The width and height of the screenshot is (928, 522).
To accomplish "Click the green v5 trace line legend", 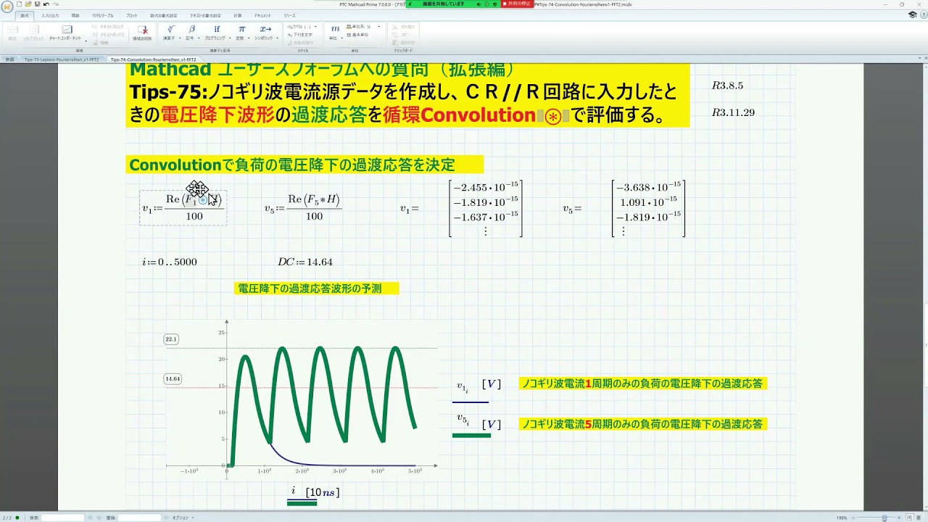I will click(x=471, y=435).
